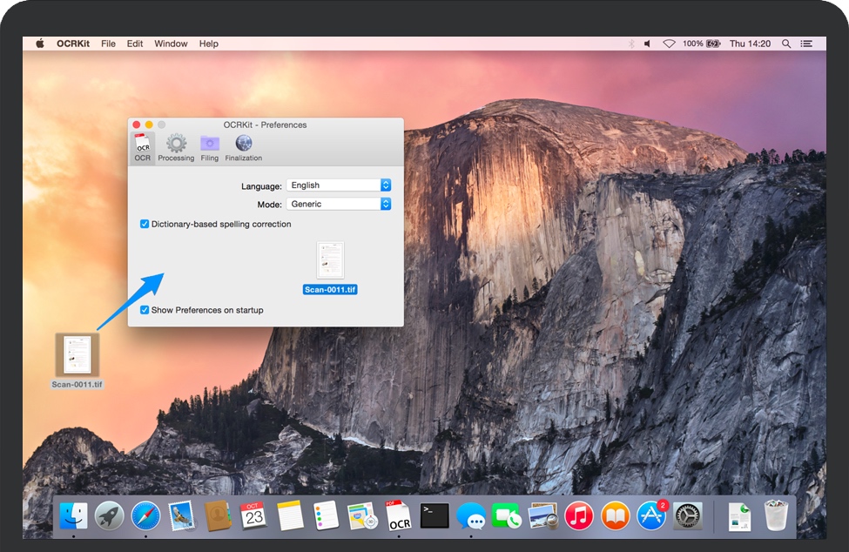The image size is (849, 552).
Task: Expand the Language dropdown set to English
Action: point(339,185)
